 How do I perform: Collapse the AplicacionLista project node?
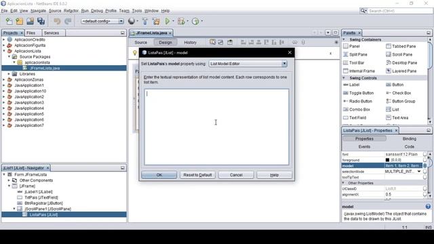click(4, 51)
